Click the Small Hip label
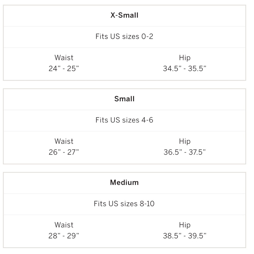This screenshot has width=254, height=254. click(185, 141)
